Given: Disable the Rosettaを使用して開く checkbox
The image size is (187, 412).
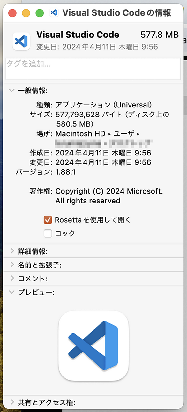Looking at the screenshot, I should (48, 220).
